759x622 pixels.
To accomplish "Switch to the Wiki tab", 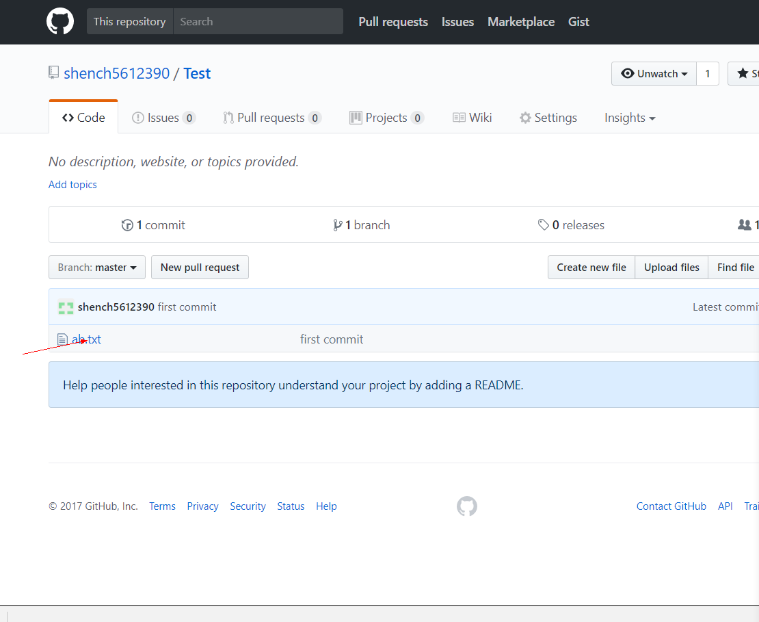I will pos(472,118).
